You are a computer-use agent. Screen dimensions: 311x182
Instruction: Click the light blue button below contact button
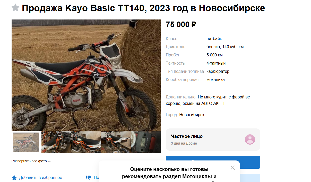tap(250, 178)
